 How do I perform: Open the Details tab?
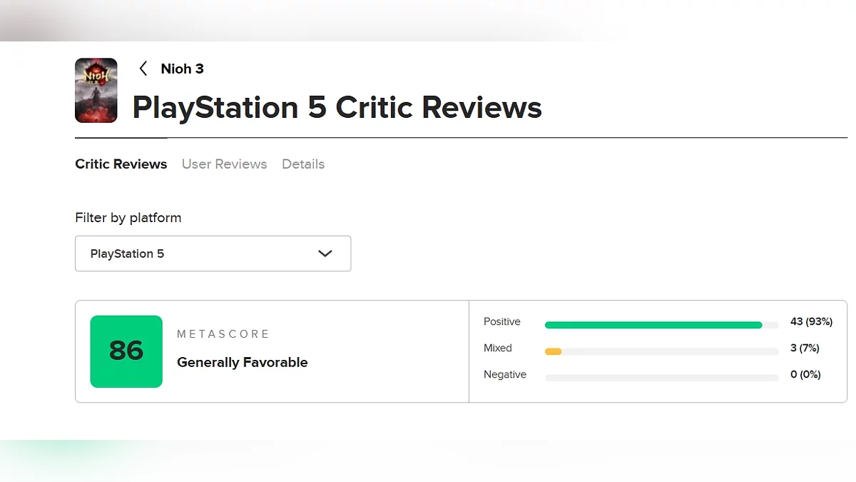(303, 164)
